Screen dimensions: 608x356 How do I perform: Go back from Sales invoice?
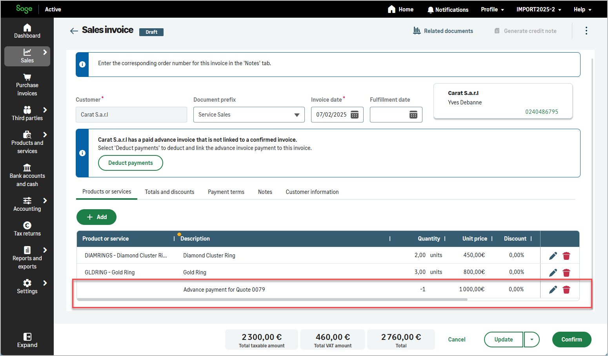pos(74,31)
